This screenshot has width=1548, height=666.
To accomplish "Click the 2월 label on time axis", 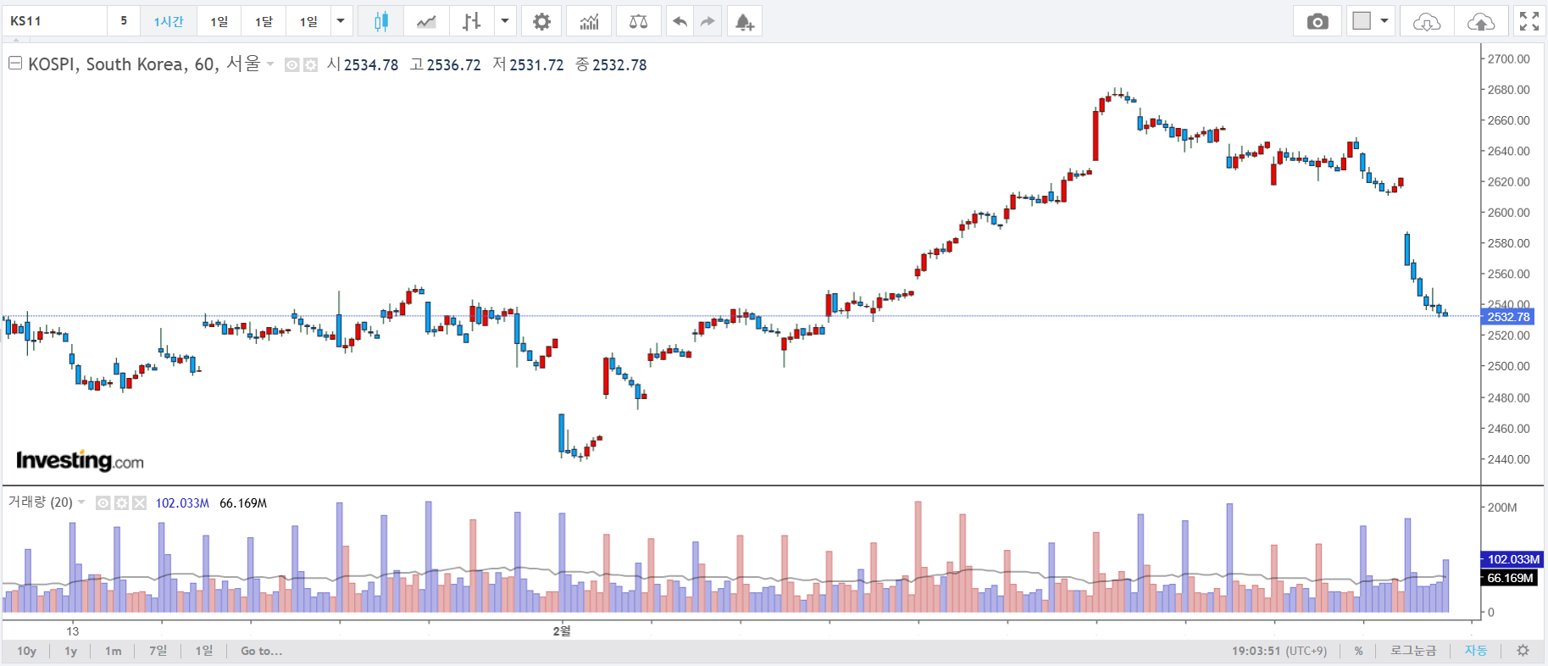I will (x=562, y=631).
